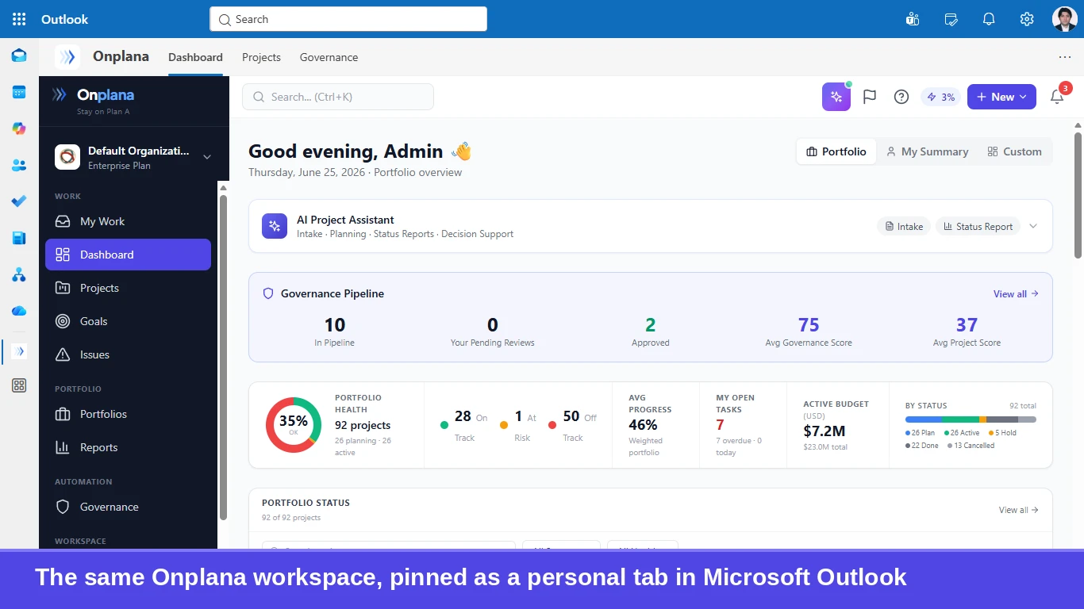The image size is (1084, 609).
Task: Open Outlook notifications bell in header
Action: (x=989, y=19)
